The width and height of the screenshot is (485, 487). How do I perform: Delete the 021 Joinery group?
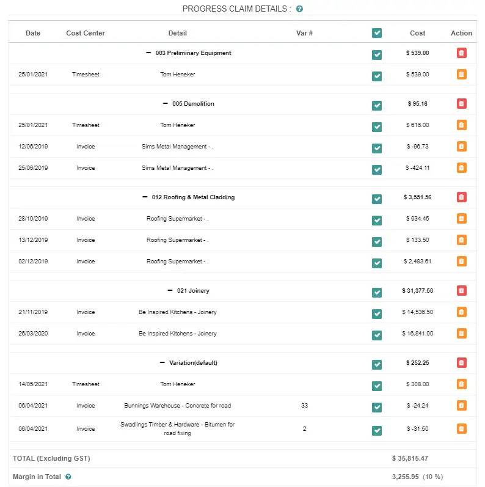pos(461,291)
